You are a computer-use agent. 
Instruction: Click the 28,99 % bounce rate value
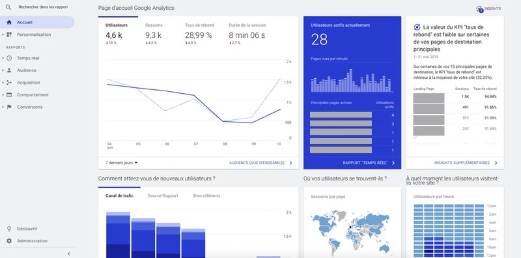pos(199,35)
